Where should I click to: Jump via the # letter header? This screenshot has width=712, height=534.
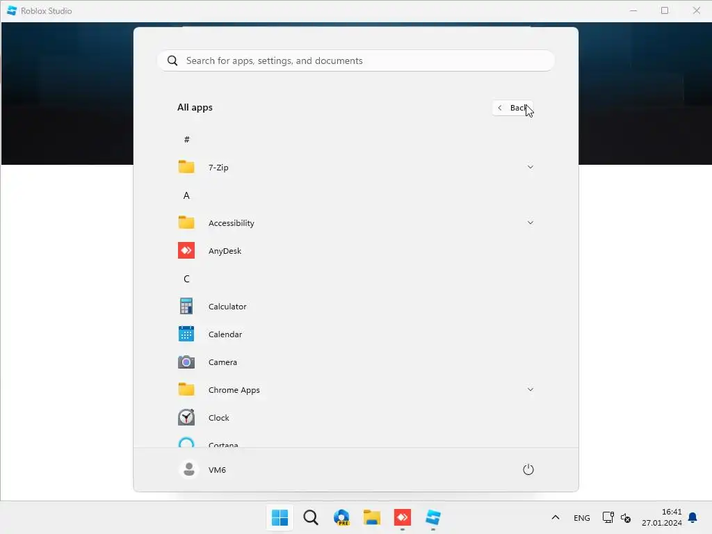(186, 139)
